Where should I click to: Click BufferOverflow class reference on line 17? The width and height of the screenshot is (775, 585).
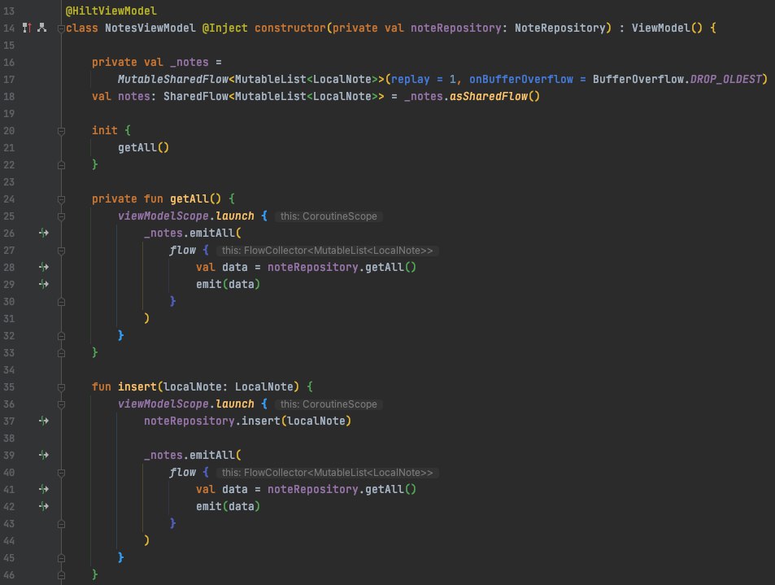click(x=638, y=79)
